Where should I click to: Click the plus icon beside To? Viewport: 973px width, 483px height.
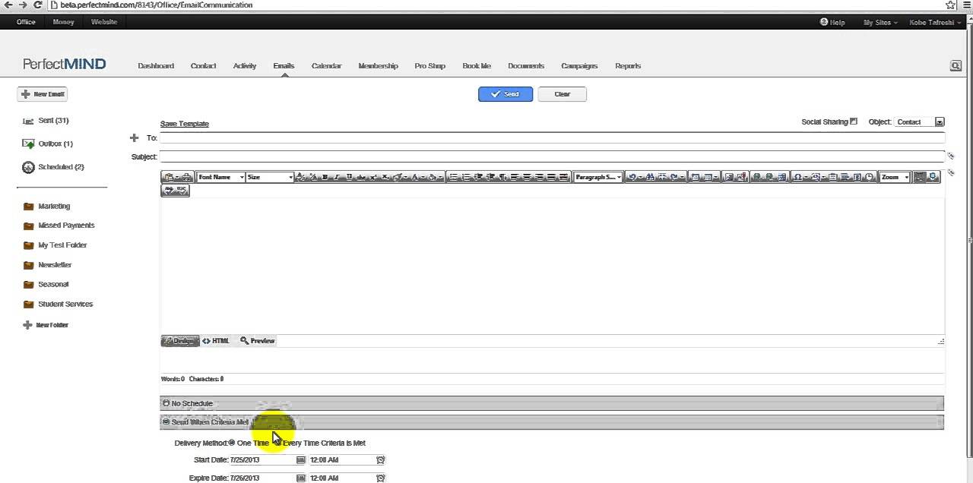coord(134,137)
